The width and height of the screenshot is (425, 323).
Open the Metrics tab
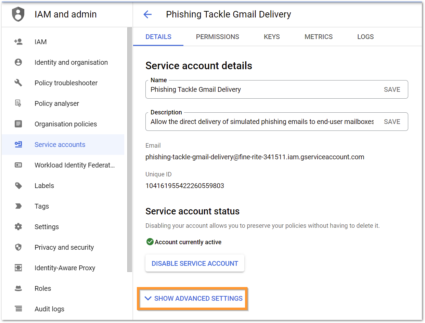point(319,37)
